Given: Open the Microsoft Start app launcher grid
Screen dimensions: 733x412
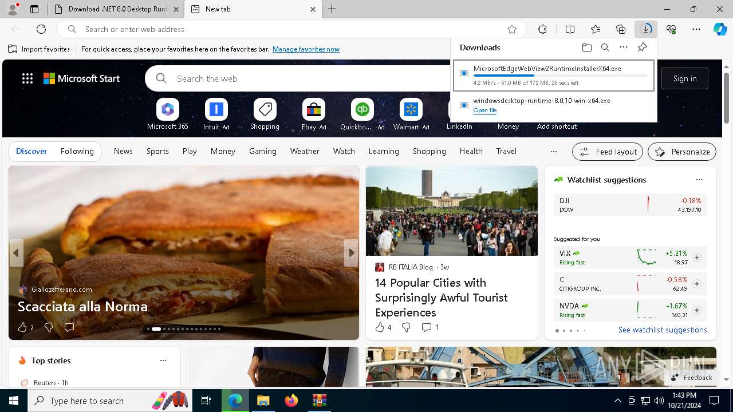Looking at the screenshot, I should (x=27, y=78).
